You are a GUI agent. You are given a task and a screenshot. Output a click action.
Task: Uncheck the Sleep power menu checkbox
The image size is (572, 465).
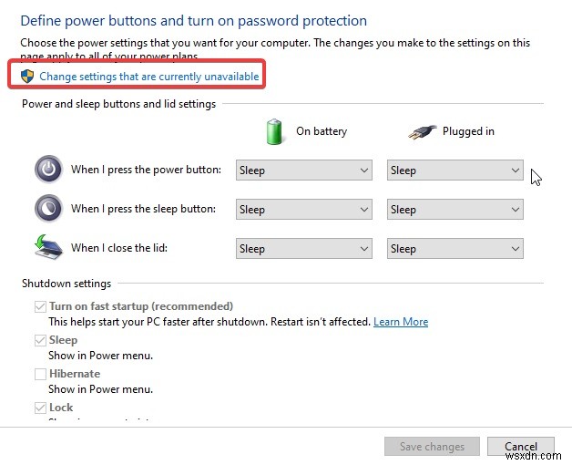(x=40, y=340)
